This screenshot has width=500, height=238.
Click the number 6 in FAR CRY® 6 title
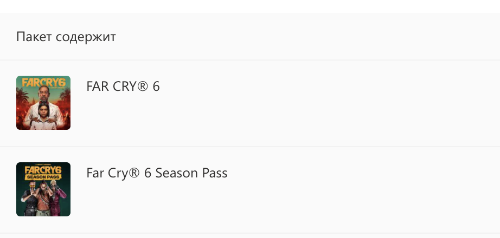point(156,87)
